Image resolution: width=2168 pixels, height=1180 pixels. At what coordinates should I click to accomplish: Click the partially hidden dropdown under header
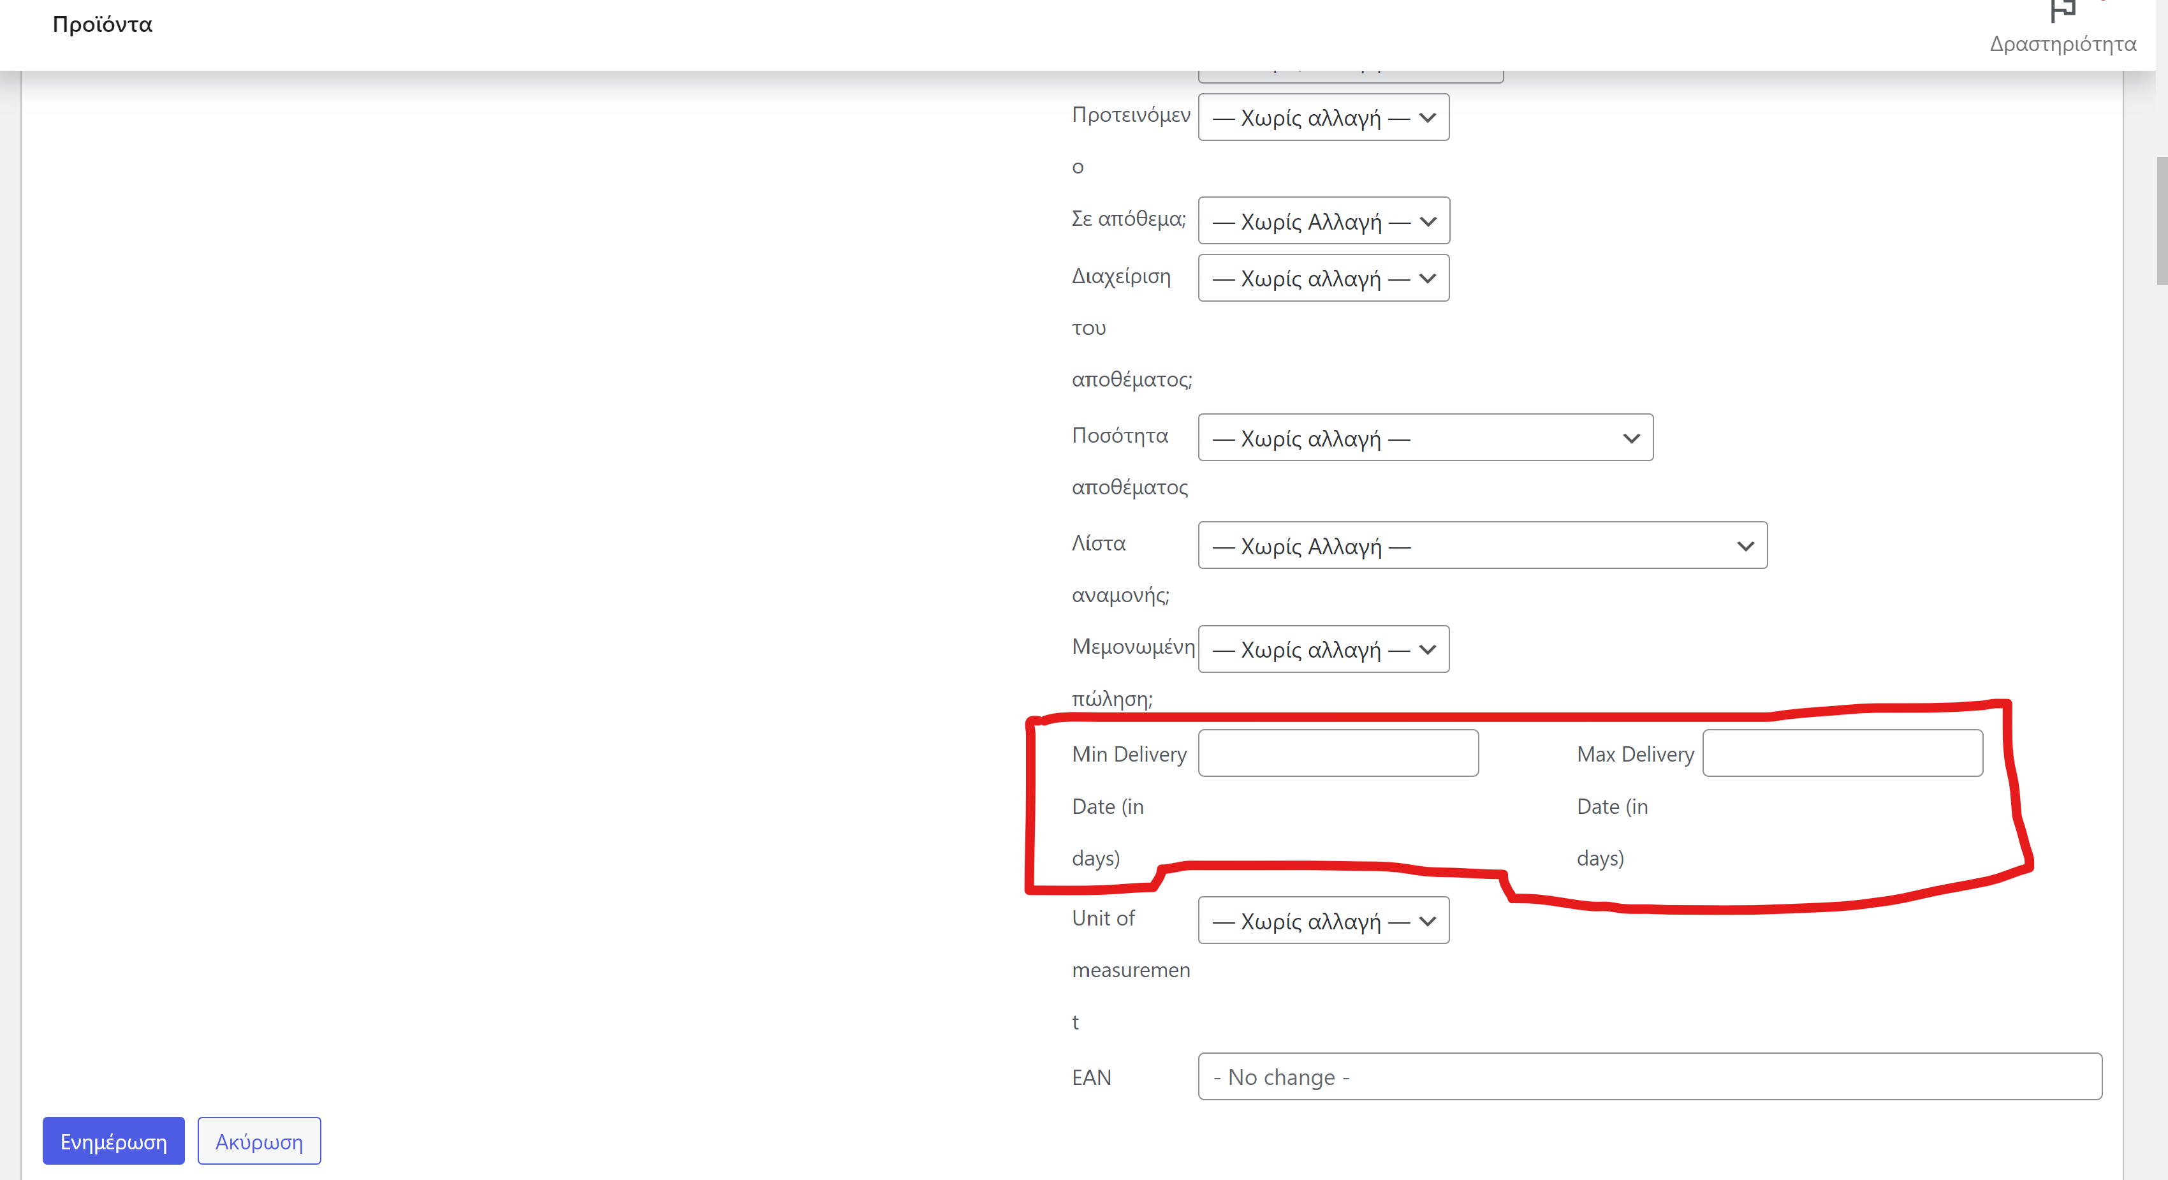tap(1350, 77)
